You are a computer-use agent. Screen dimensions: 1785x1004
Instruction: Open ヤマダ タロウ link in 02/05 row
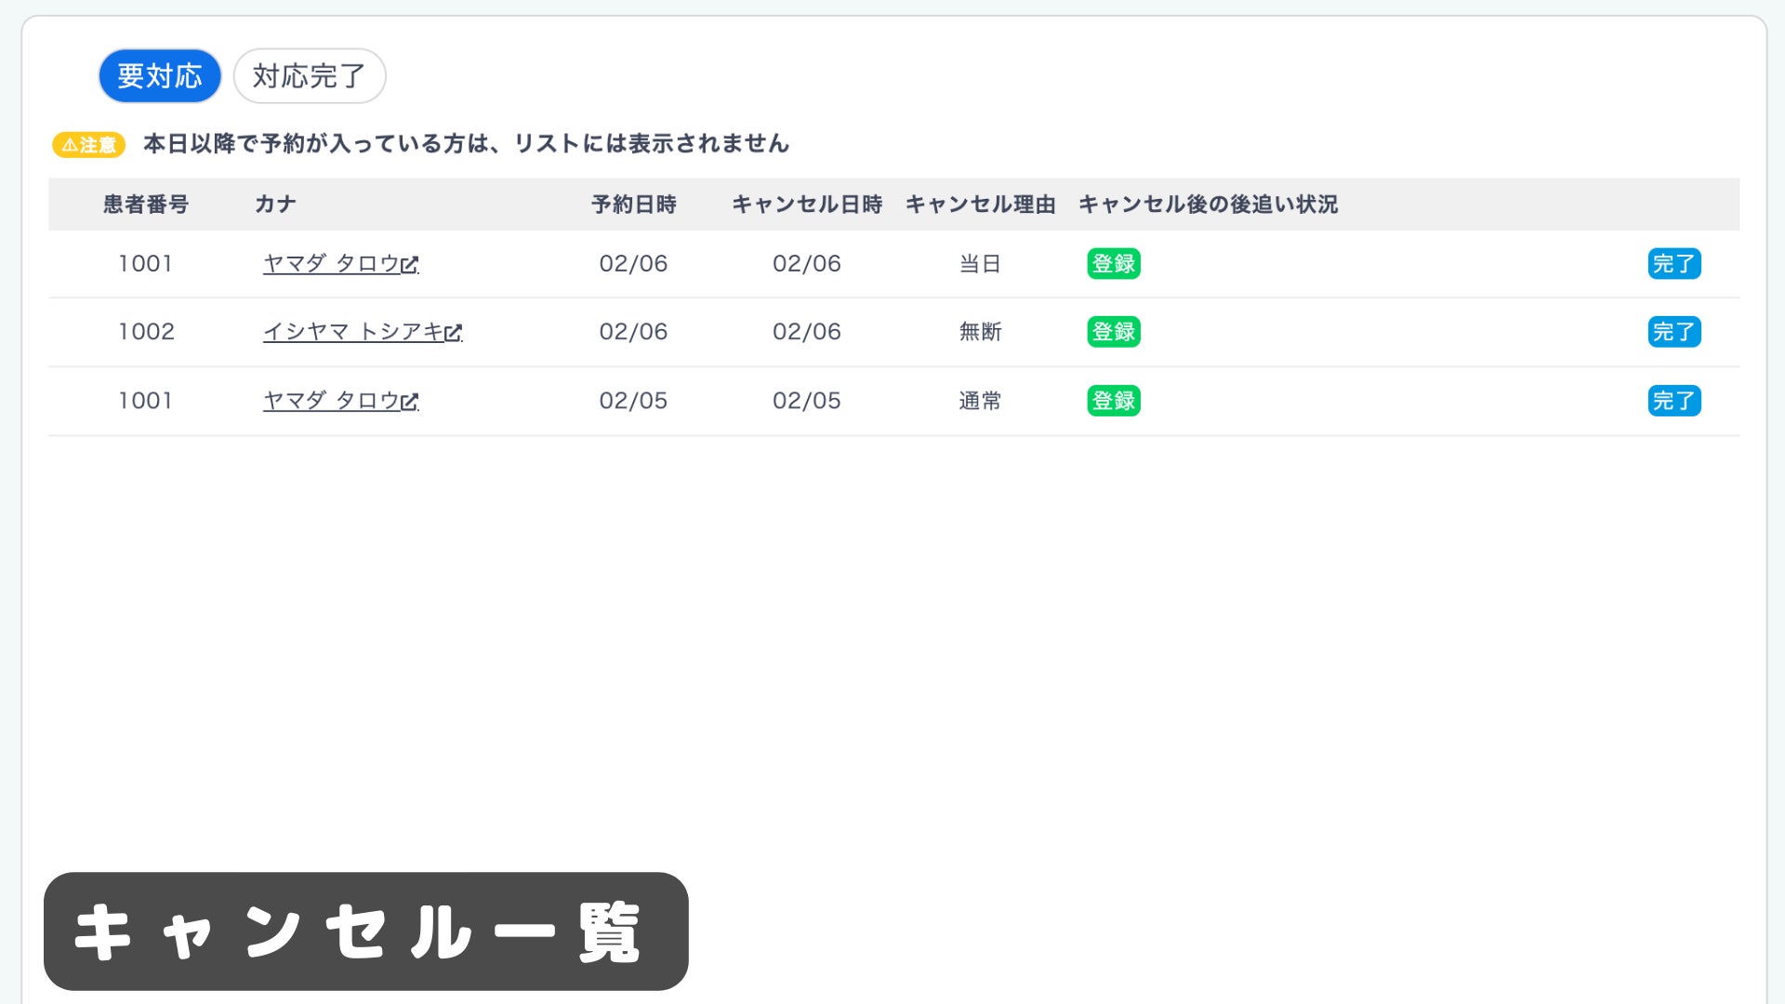click(x=330, y=401)
